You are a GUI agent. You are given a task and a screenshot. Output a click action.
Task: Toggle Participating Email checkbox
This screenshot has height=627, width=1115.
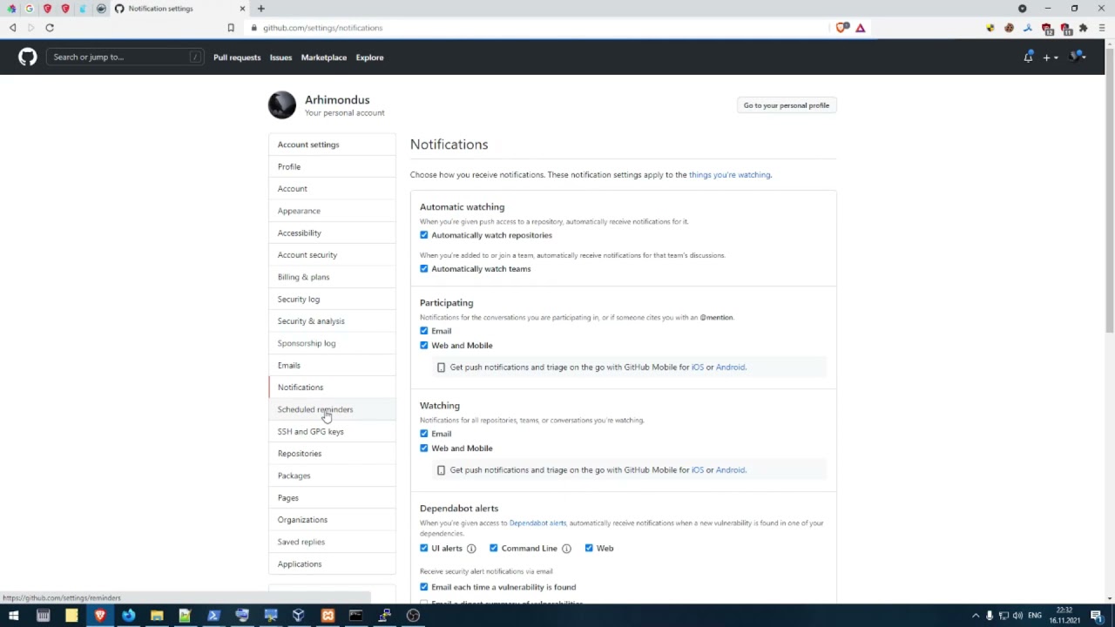click(x=424, y=331)
